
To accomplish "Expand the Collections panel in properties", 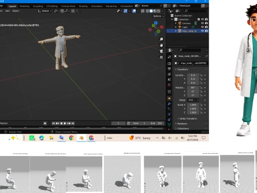I will tap(182, 129).
